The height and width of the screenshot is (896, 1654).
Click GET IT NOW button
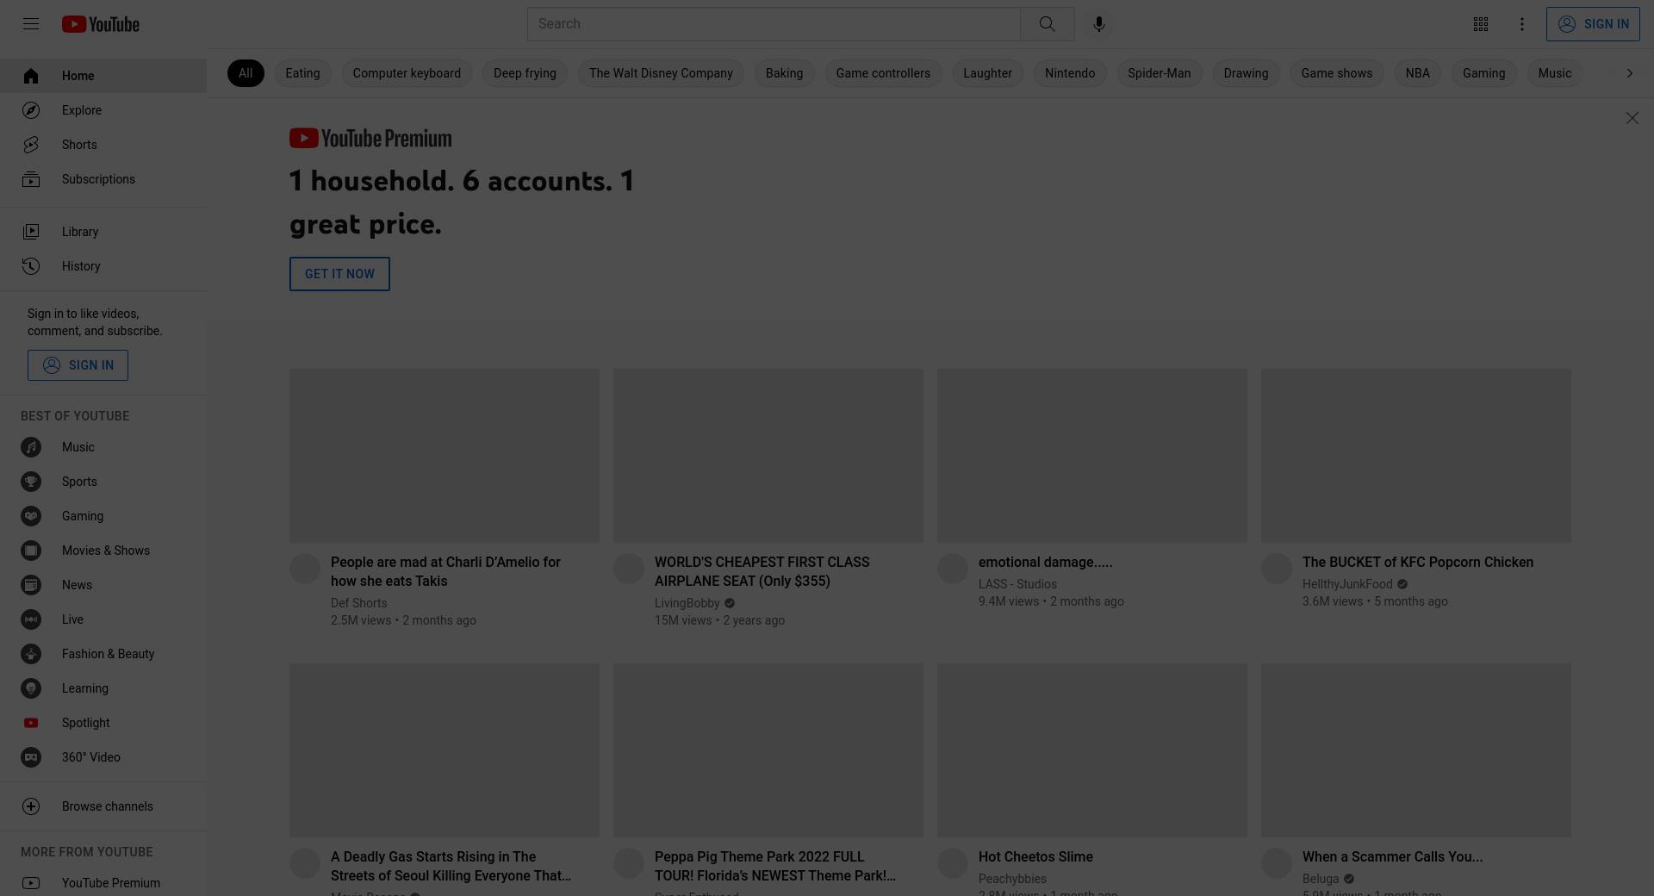click(339, 274)
